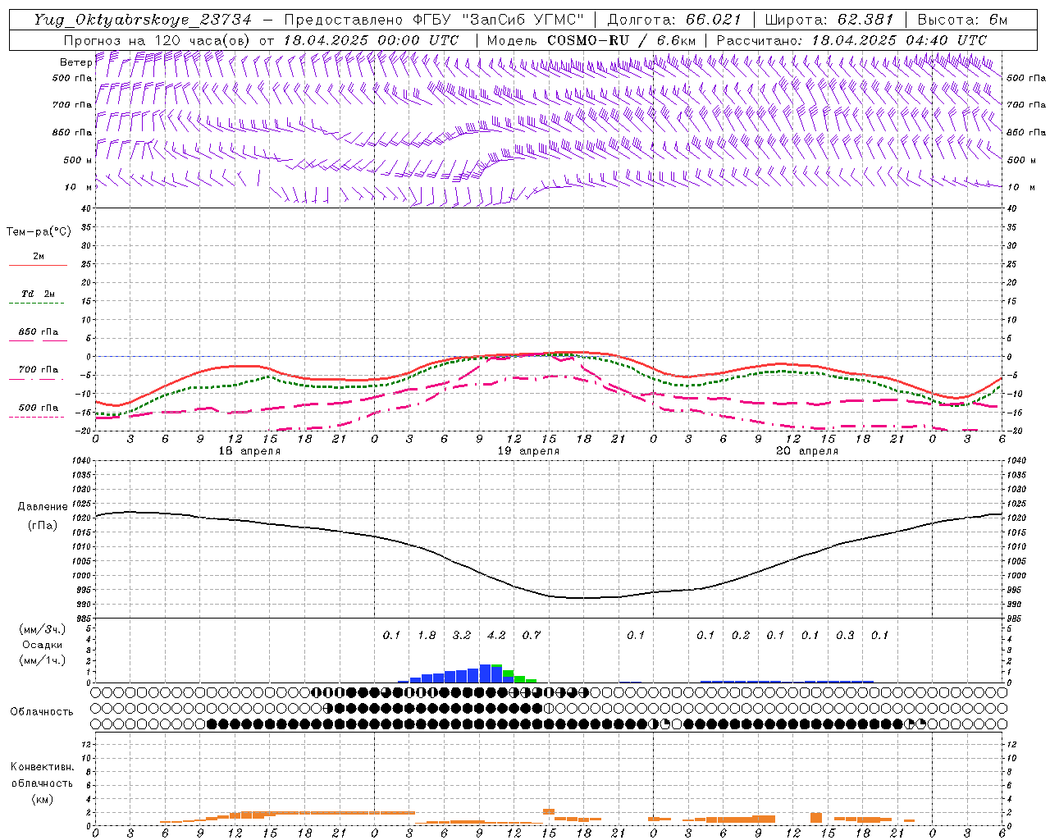Click the Давление pressure axis label

click(x=43, y=507)
